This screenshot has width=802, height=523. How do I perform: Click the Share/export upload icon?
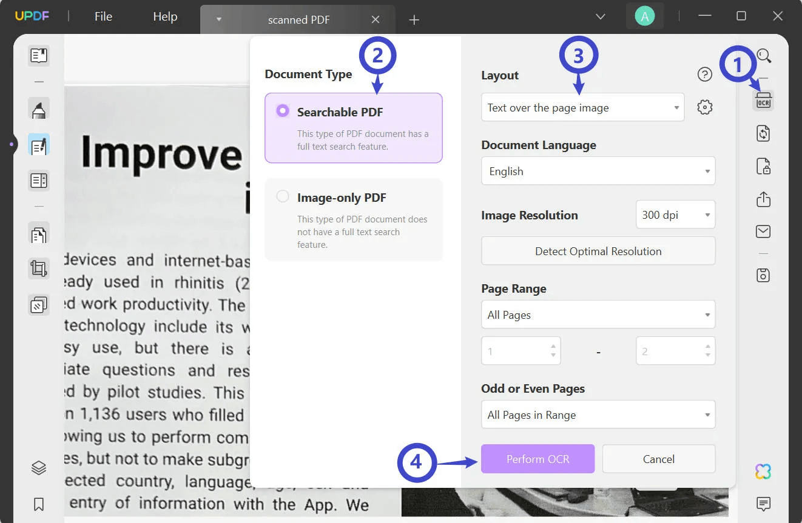[x=763, y=199]
